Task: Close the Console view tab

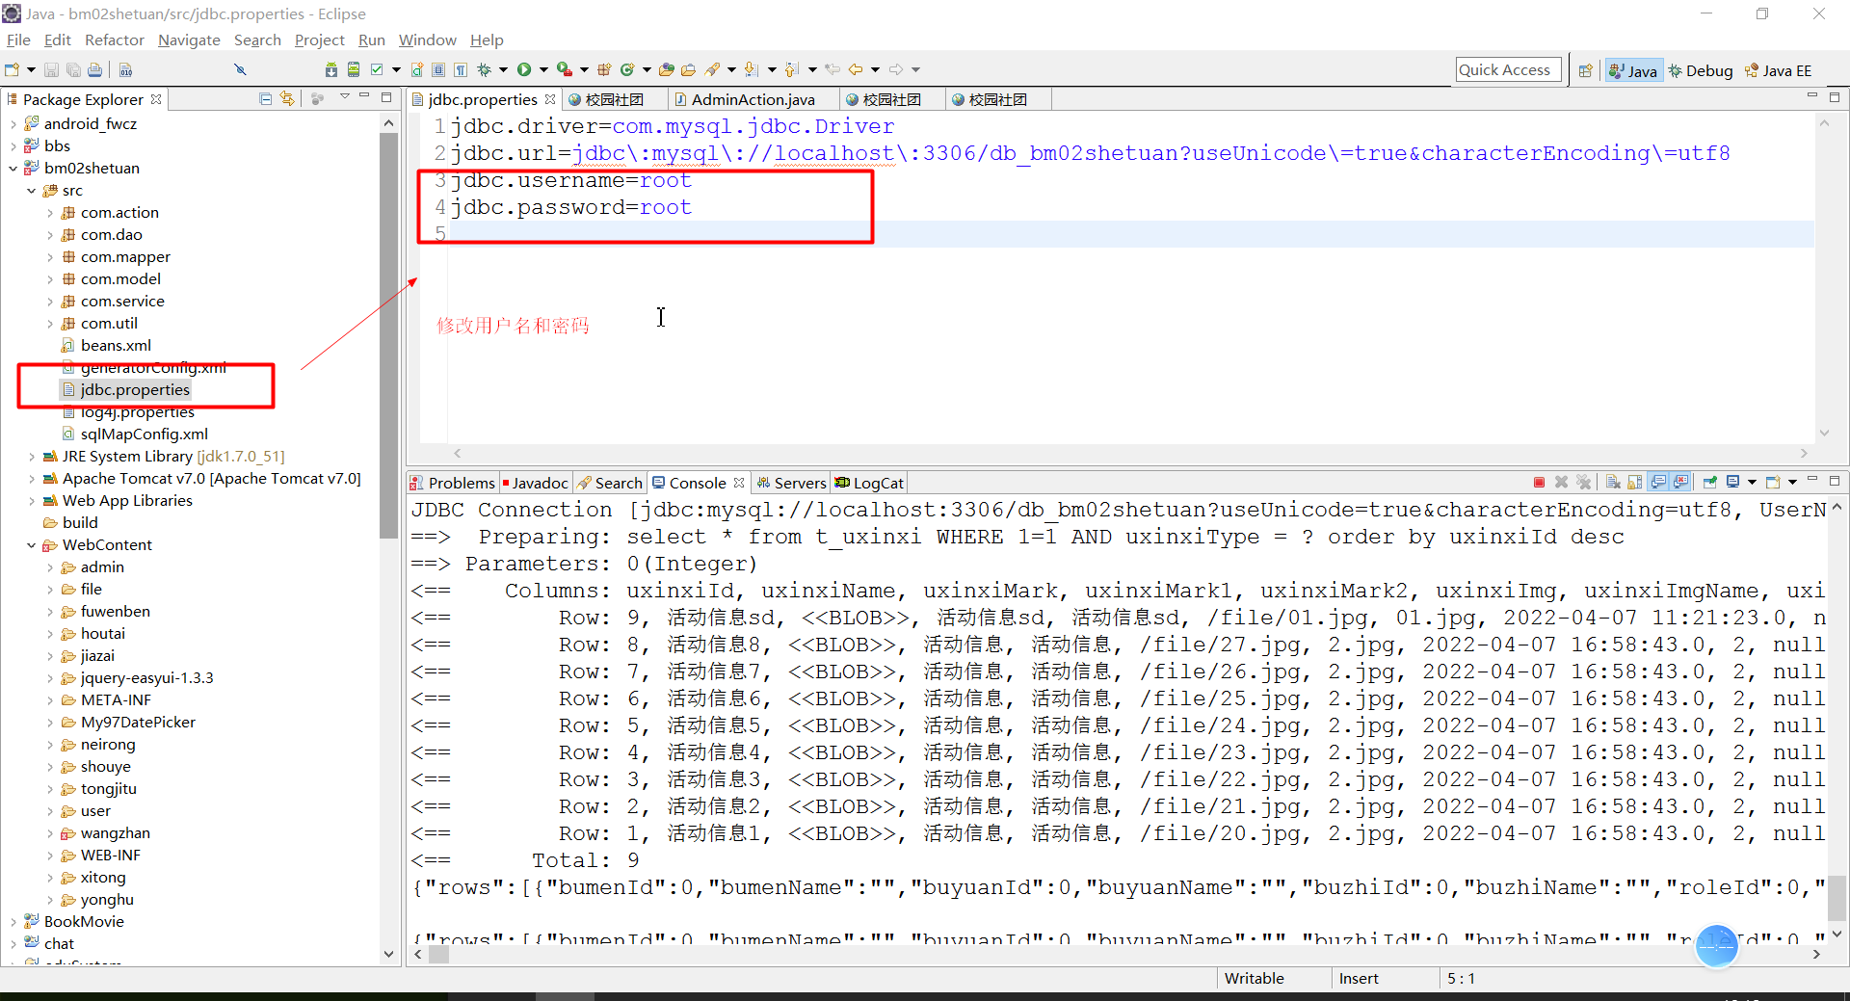Action: (739, 482)
